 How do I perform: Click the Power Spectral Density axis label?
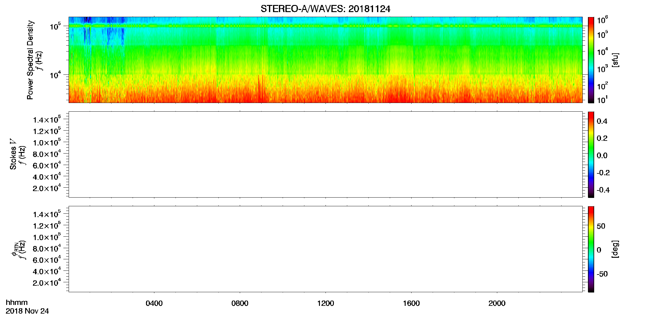(x=30, y=60)
